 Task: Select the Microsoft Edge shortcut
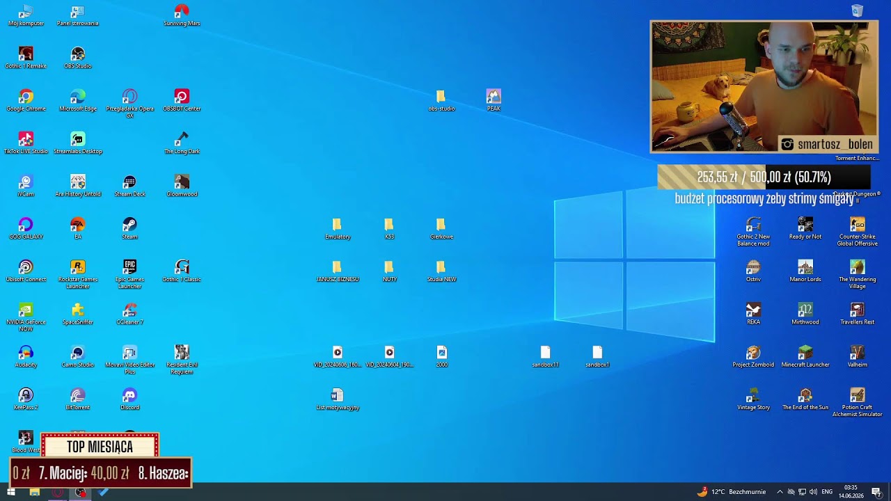tap(78, 100)
